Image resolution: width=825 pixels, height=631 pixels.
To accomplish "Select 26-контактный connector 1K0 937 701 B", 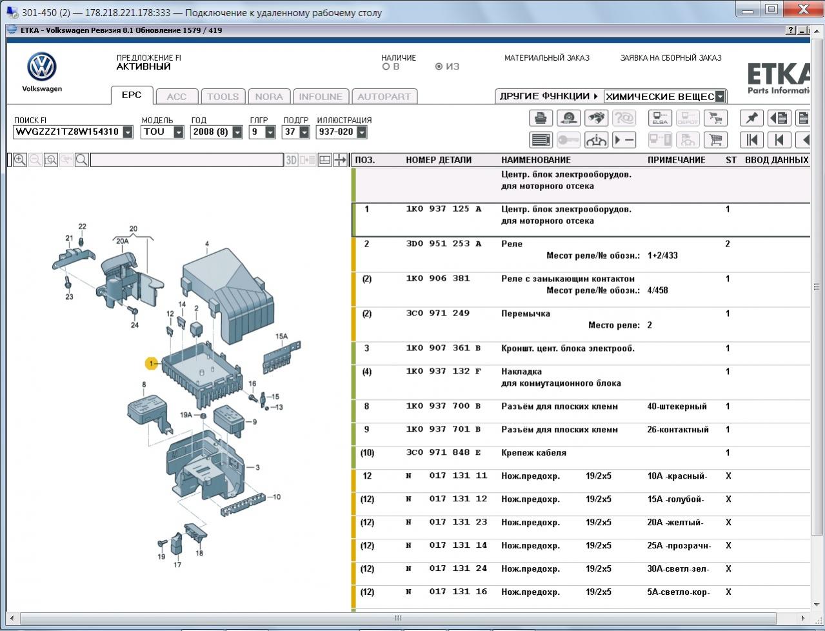I will [581, 435].
